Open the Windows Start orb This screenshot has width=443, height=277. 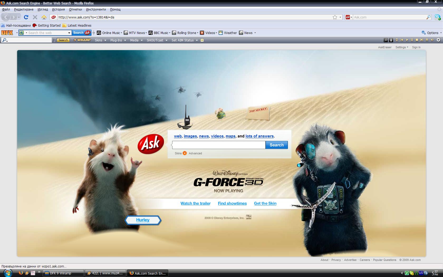[x=7, y=273]
